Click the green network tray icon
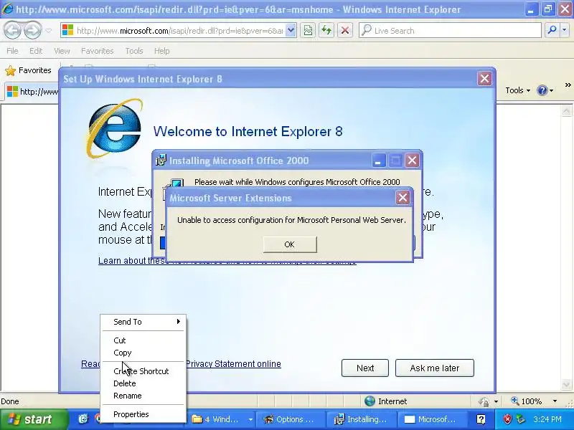Screen dimensions: 574x430 pyautogui.click(x=521, y=419)
